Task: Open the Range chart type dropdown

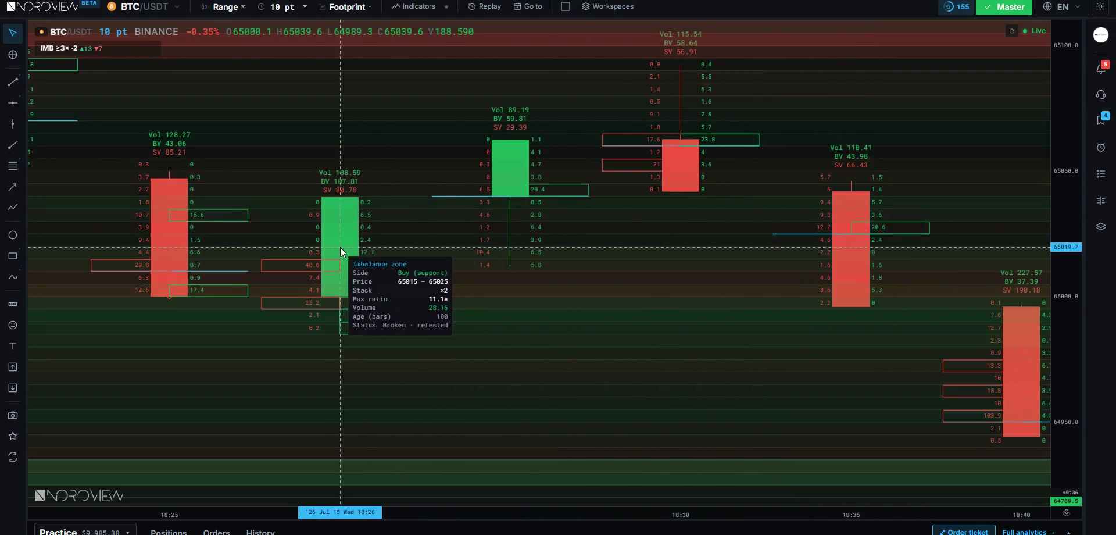Action: pos(224,7)
